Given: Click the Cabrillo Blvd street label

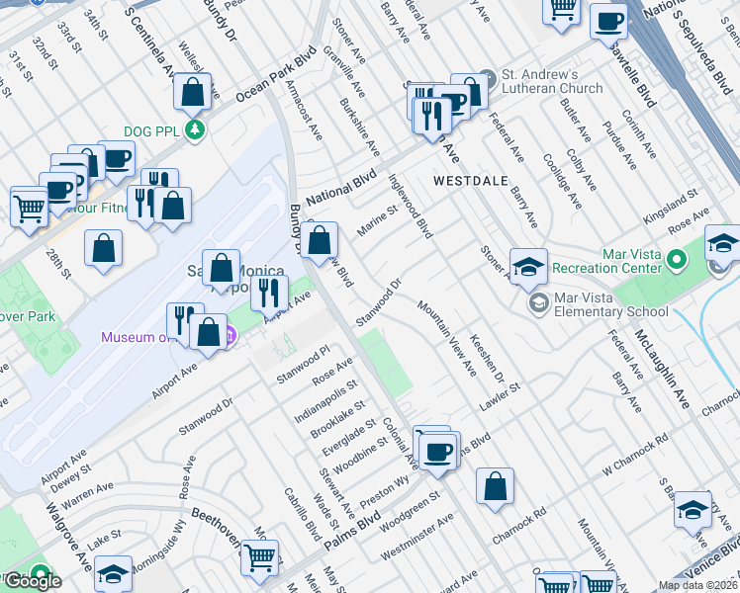Looking at the screenshot, I should click(x=302, y=515).
